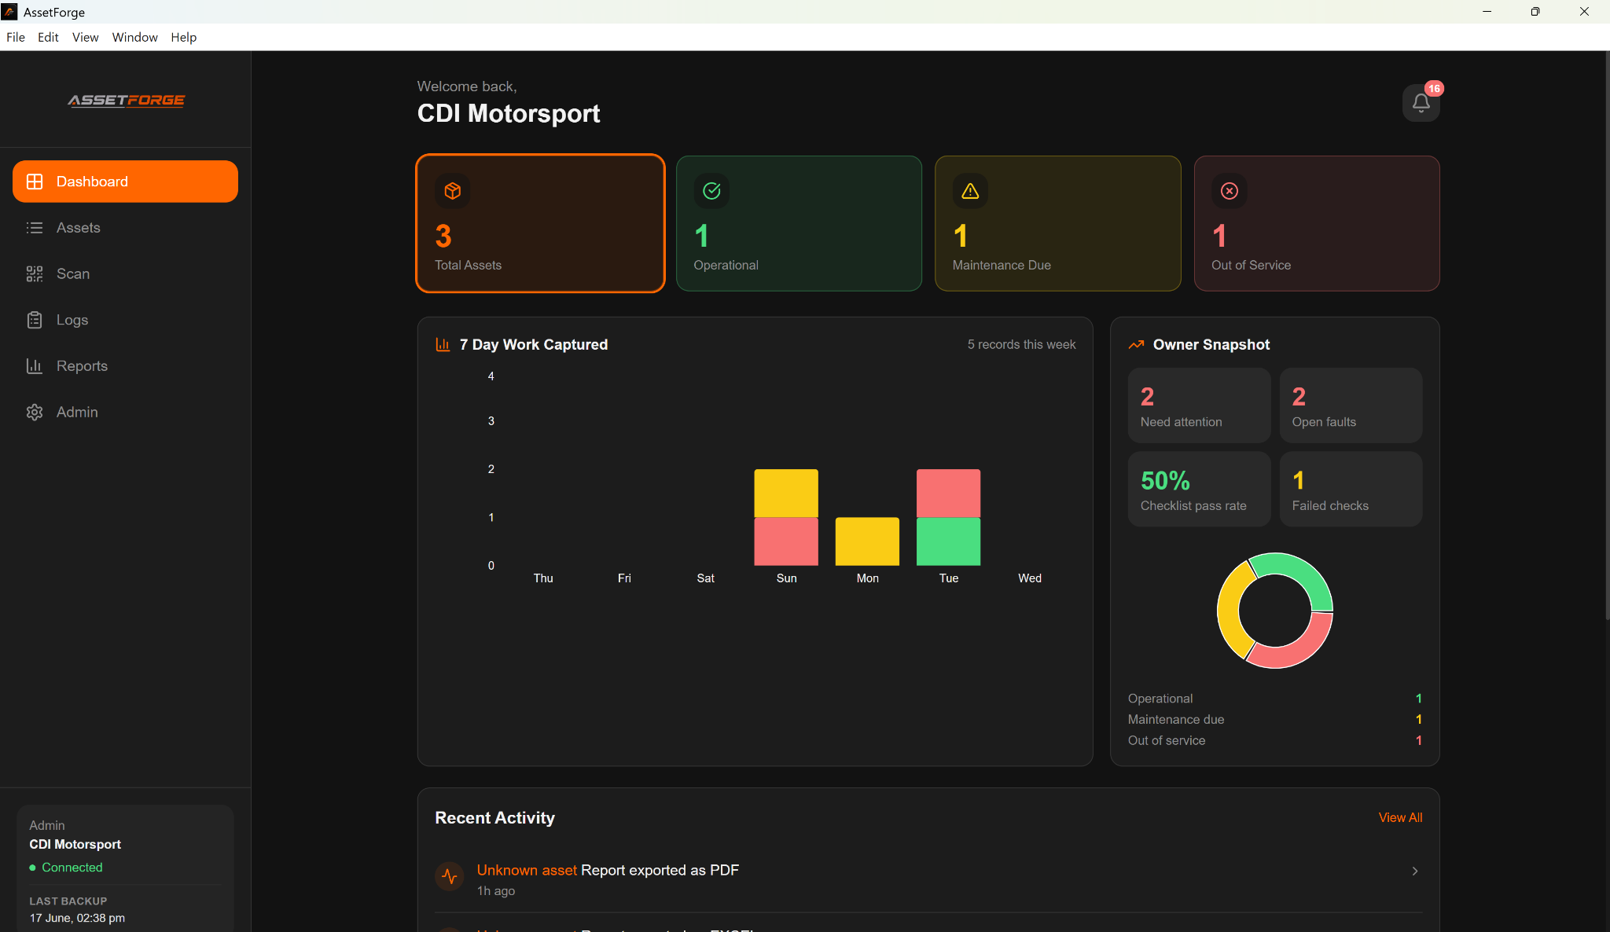Select the Operational status card
Viewport: 1610px width, 932px height.
pos(799,223)
